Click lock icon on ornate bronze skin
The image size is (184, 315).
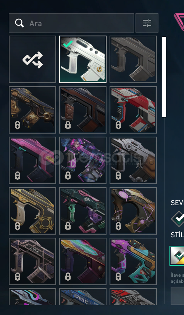pos(18,126)
